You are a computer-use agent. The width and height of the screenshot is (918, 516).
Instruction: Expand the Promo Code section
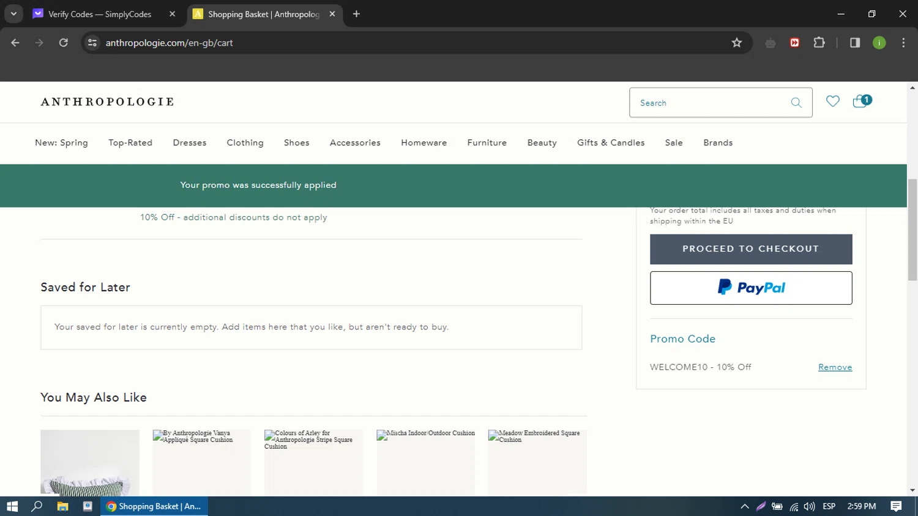point(682,338)
